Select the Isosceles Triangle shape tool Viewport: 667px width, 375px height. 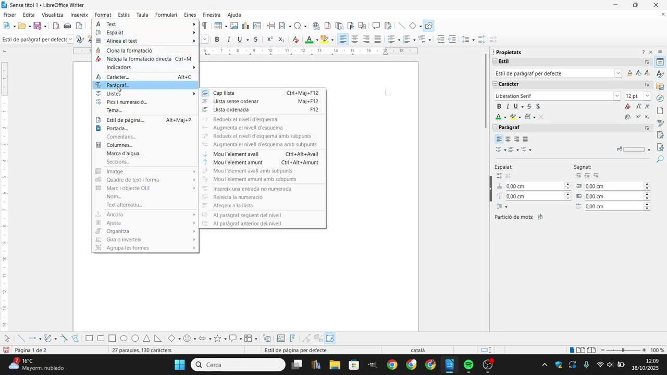pyautogui.click(x=146, y=339)
